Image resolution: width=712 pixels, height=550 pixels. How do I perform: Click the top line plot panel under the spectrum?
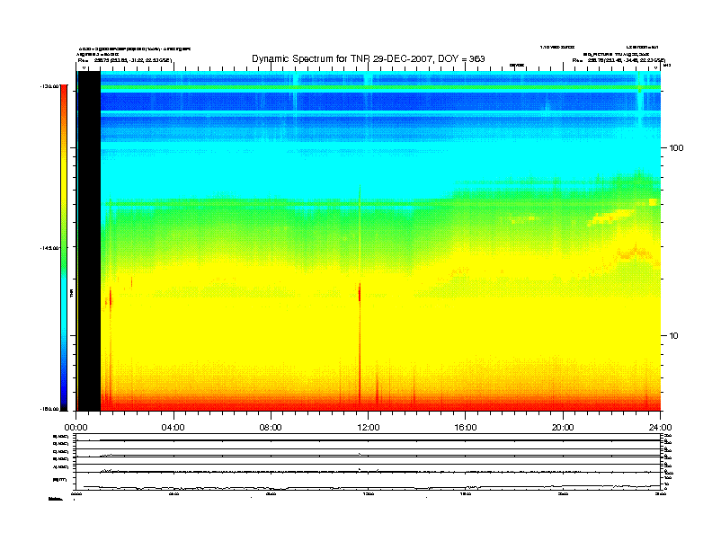[369, 437]
